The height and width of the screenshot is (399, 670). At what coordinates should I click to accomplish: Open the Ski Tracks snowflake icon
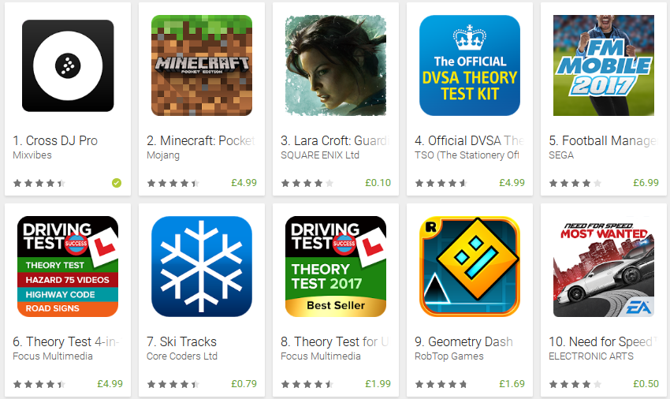pos(202,267)
